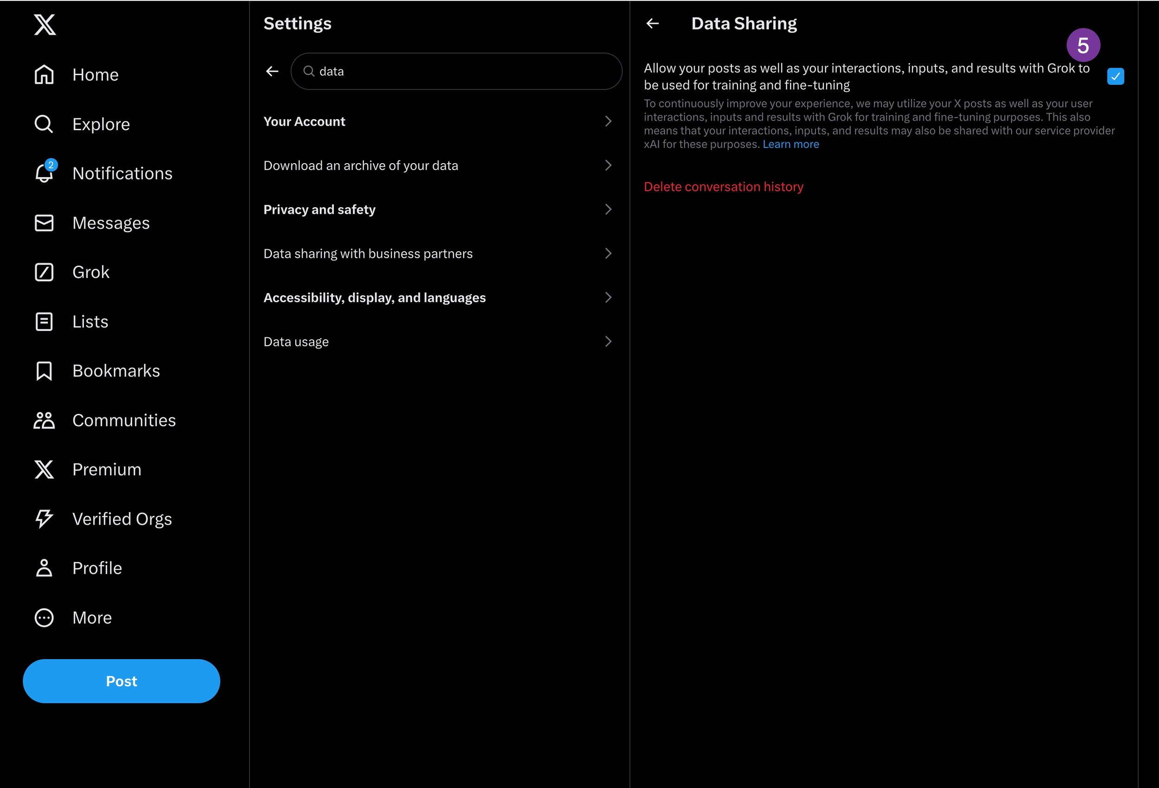Open the More options menu
The image size is (1159, 788).
(x=92, y=617)
